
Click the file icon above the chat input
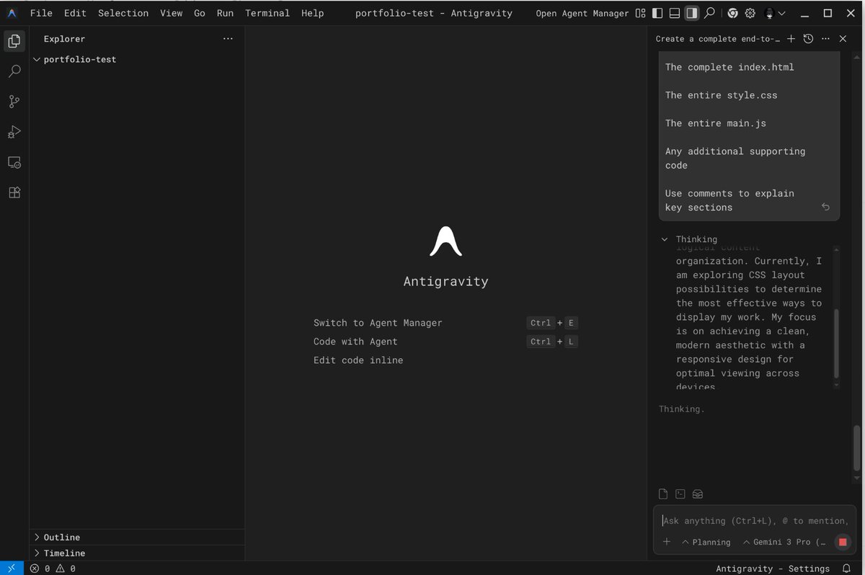(x=663, y=494)
